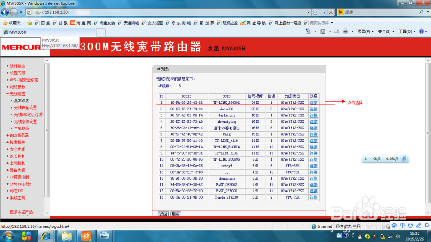This screenshot has height=242, width=431.
Task: Add page to favorites bar star icon
Action: pyautogui.click(x=30, y=23)
